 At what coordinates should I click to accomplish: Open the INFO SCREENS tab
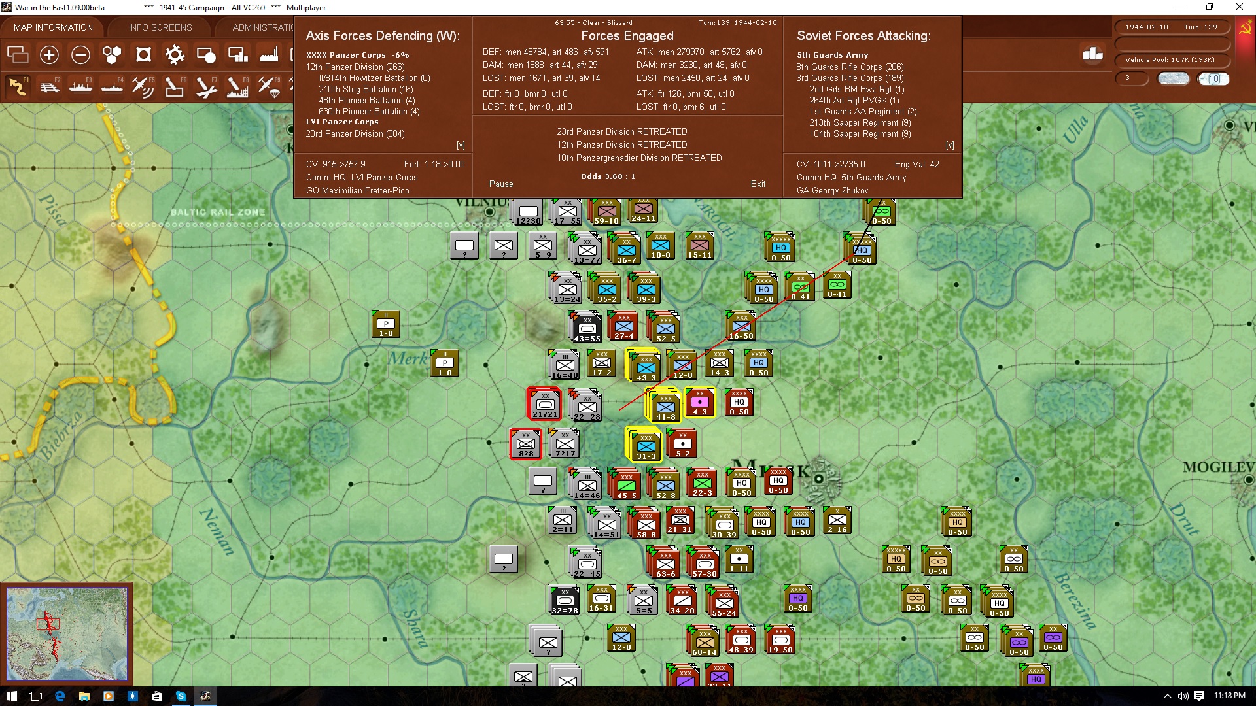(x=160, y=27)
